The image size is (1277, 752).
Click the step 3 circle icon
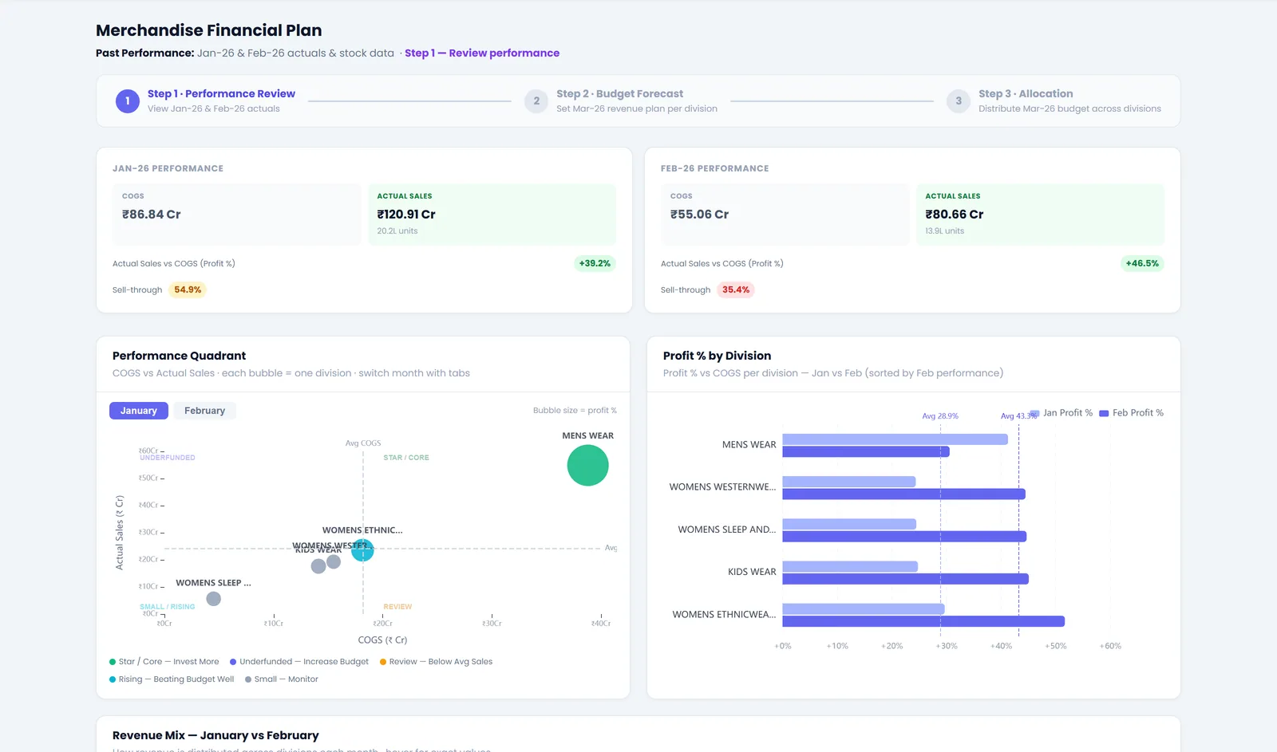point(959,101)
